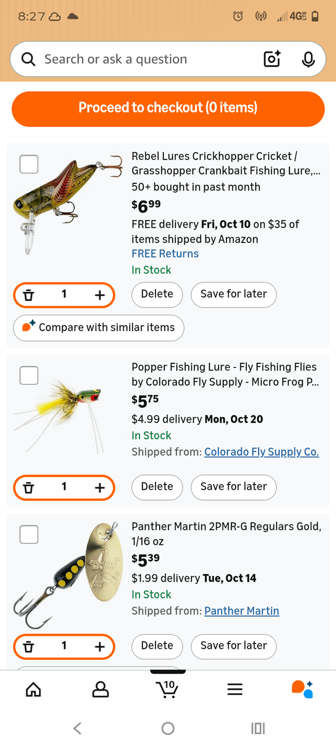View the Panther Martin lure product image
The height and width of the screenshot is (748, 336).
click(x=68, y=575)
